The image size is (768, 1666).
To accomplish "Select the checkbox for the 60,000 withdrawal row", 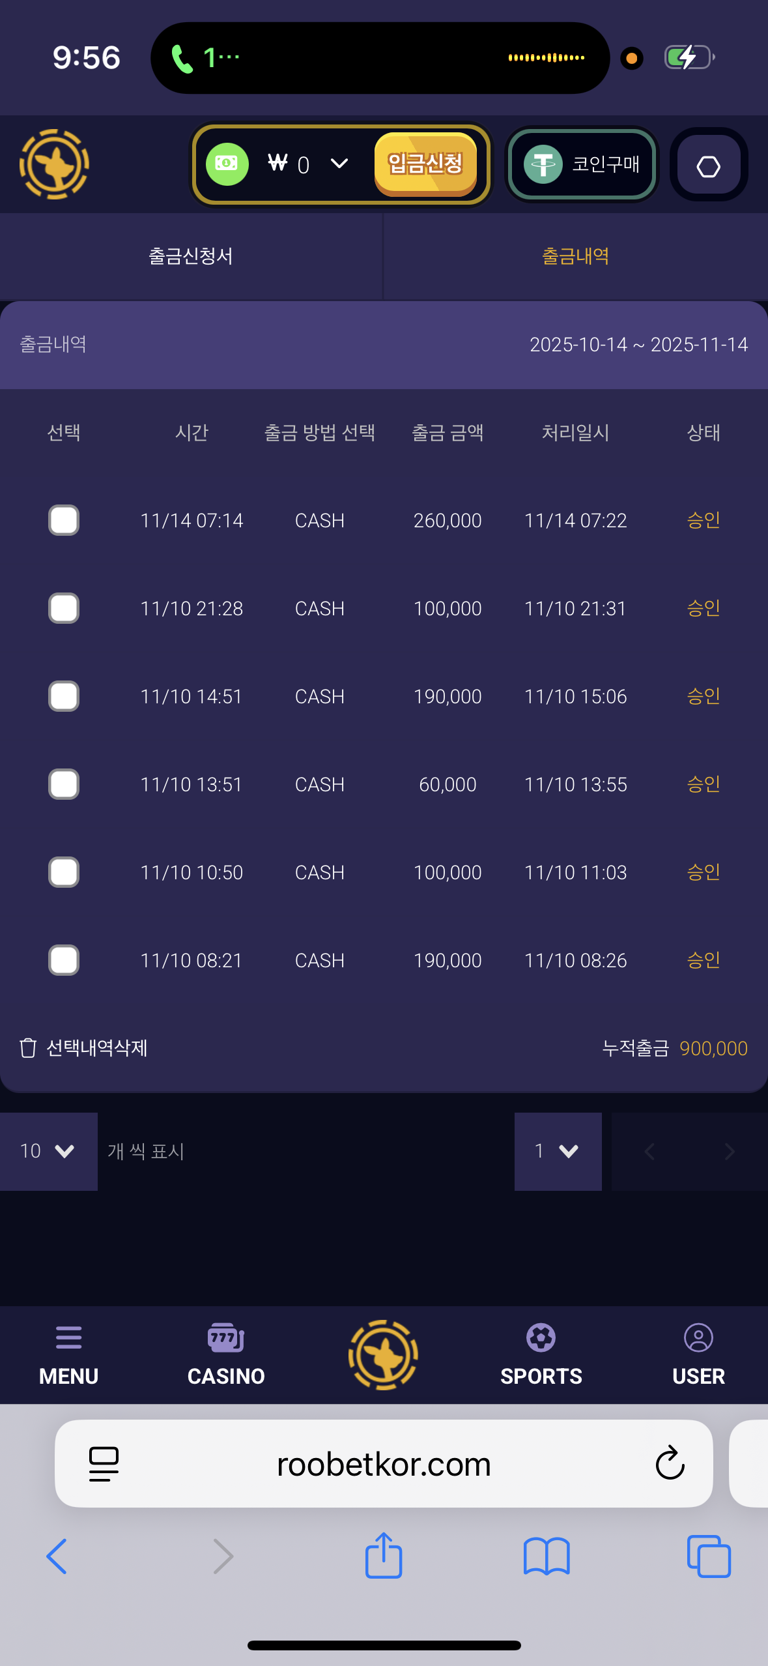I will (63, 784).
